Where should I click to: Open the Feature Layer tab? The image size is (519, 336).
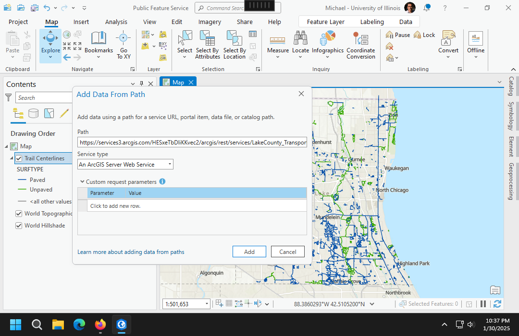[x=325, y=22]
